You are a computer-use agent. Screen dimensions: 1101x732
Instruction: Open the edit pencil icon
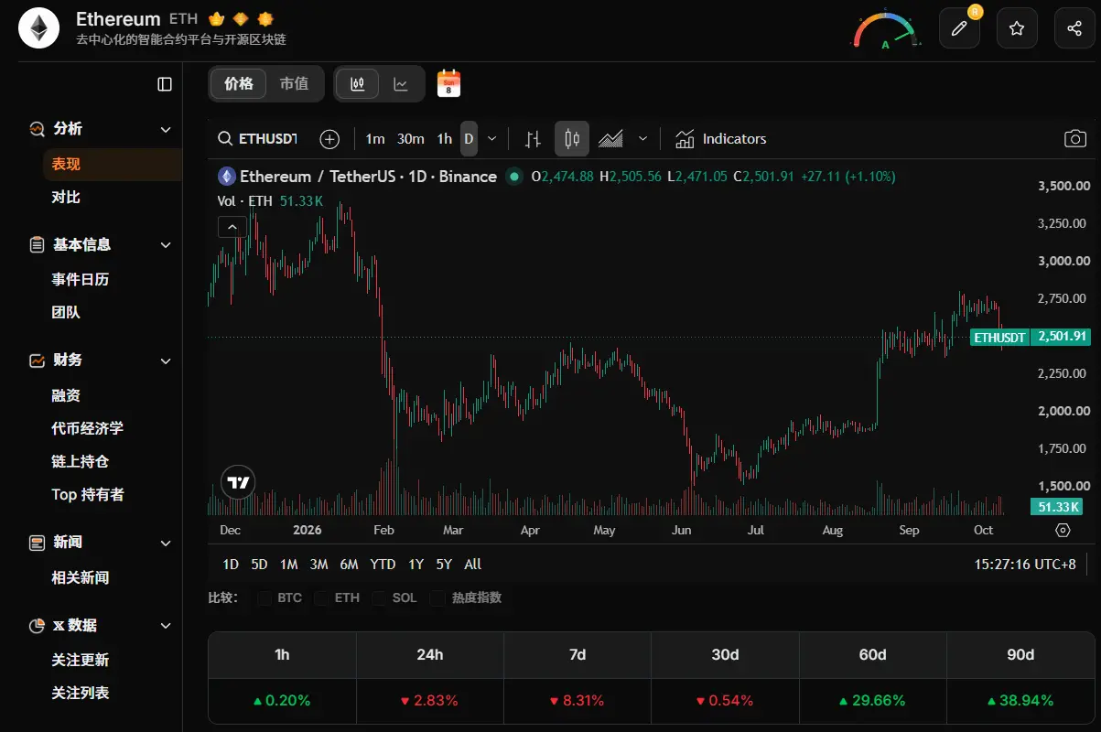[x=959, y=28]
